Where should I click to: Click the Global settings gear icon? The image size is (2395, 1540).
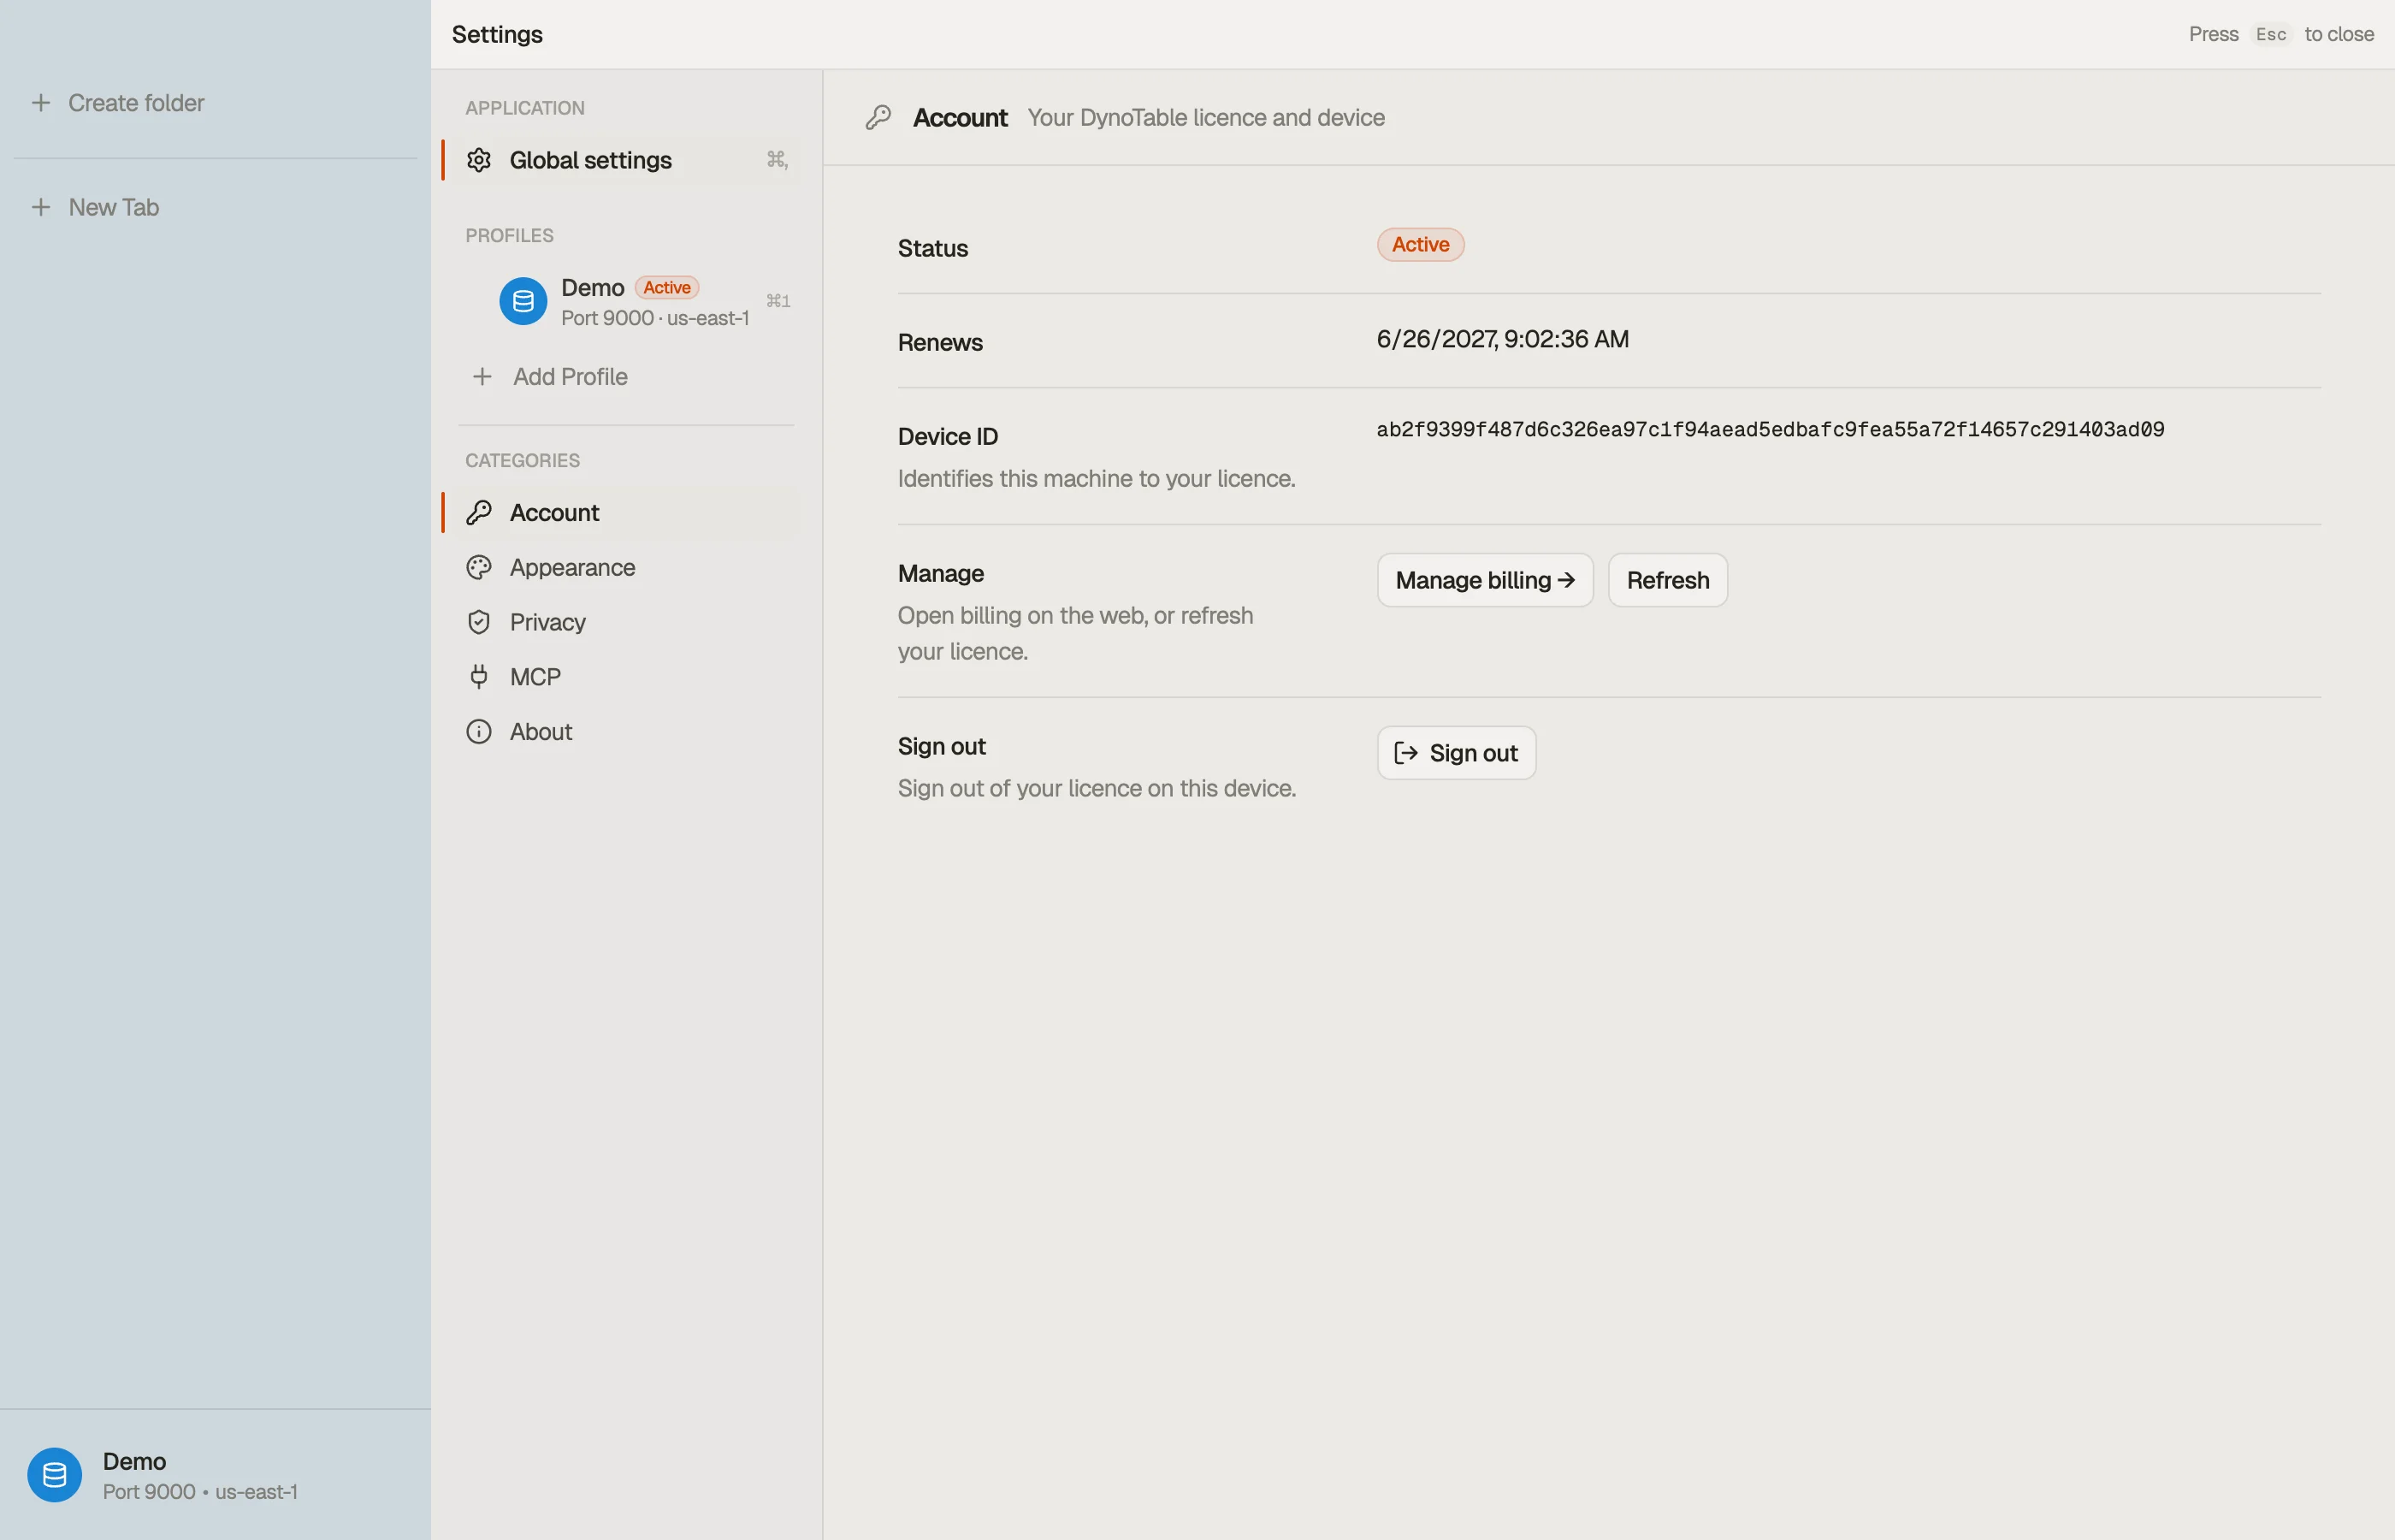(479, 160)
